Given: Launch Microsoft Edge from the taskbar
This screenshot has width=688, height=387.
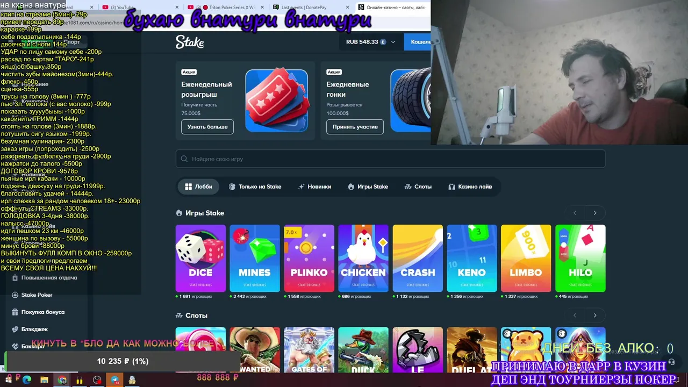Looking at the screenshot, I should pyautogui.click(x=27, y=380).
